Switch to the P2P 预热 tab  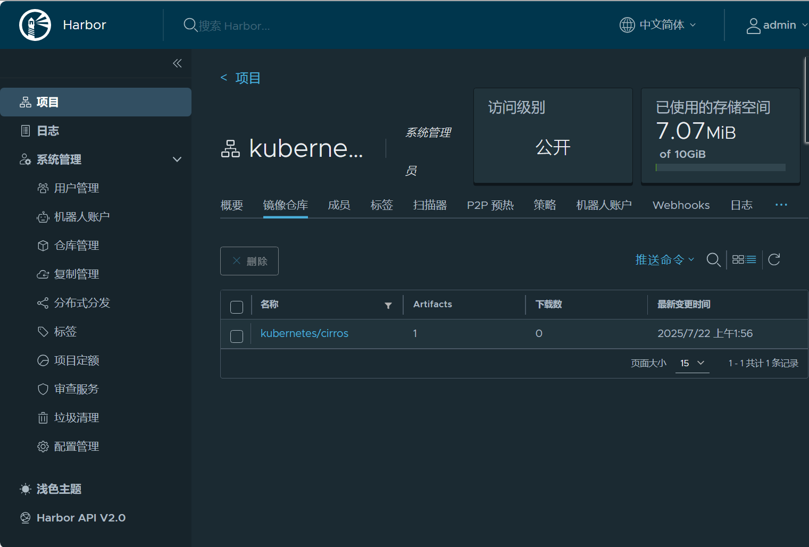pos(490,205)
